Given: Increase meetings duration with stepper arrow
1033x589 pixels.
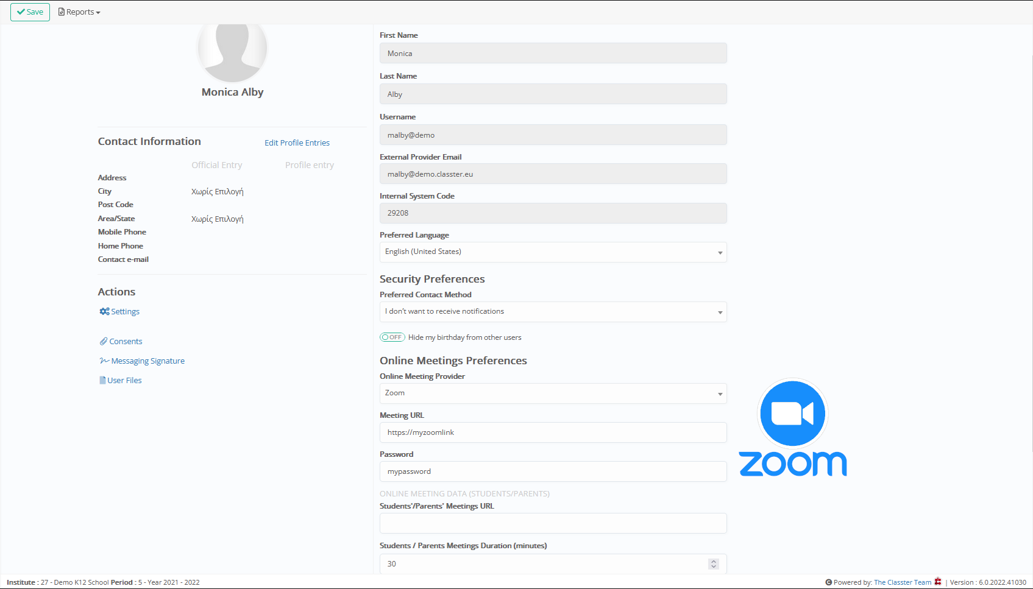Looking at the screenshot, I should (714, 561).
